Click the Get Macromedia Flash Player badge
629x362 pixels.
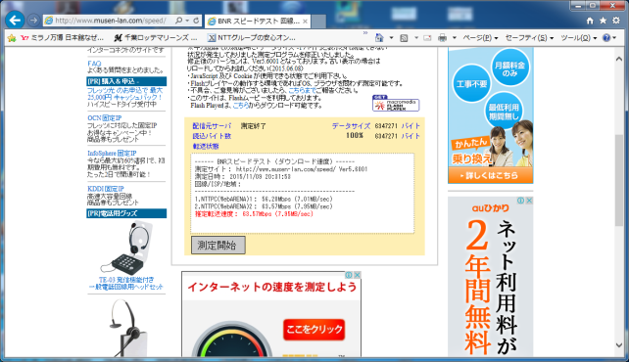pyautogui.click(x=396, y=104)
